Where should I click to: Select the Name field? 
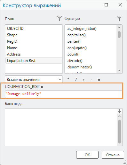(x=34, y=48)
